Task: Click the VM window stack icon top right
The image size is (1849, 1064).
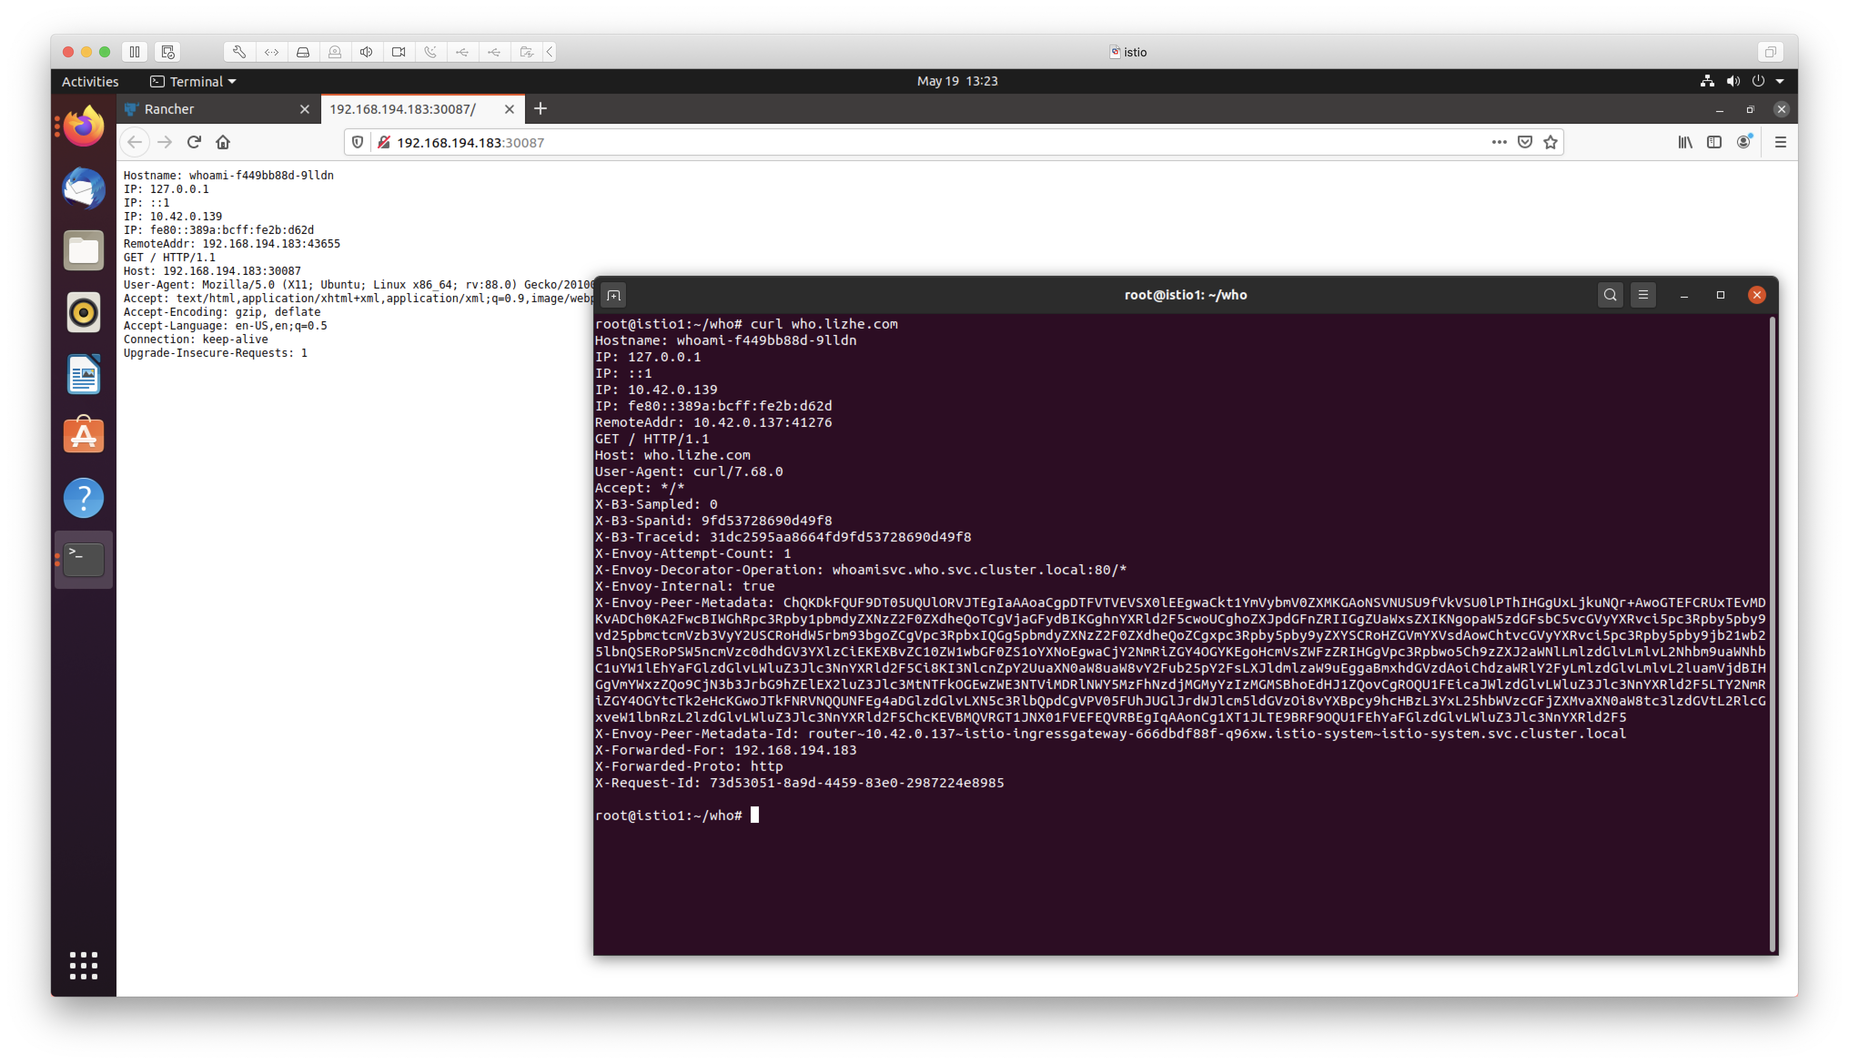Action: pos(1770,52)
